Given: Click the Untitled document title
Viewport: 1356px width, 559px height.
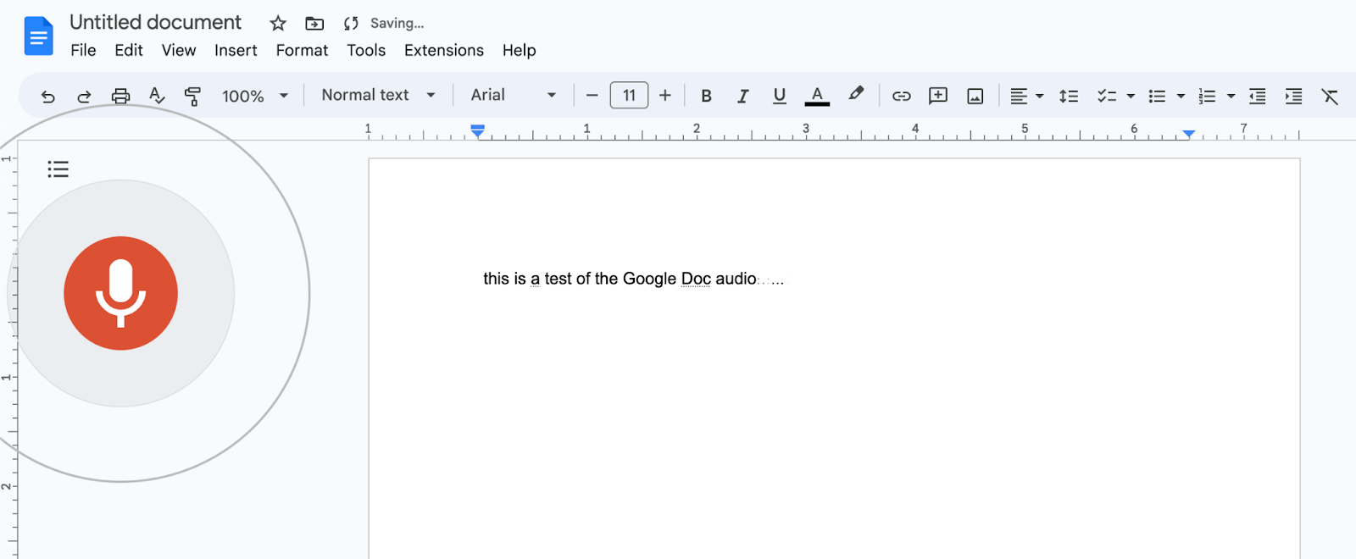Looking at the screenshot, I should tap(155, 22).
